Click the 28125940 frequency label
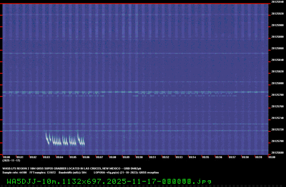286x187 pixels. [x=277, y=2]
